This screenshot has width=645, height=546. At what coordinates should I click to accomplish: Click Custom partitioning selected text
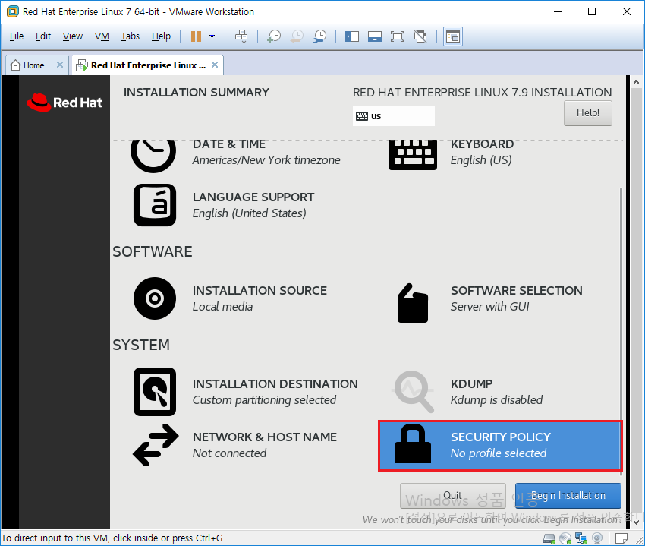[264, 400]
